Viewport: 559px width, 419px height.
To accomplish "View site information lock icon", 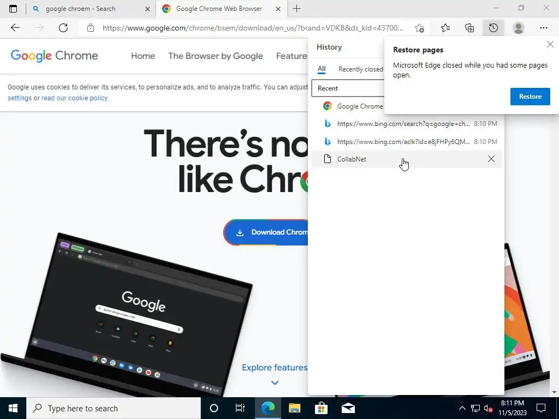I will (91, 28).
